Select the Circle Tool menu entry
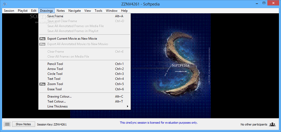Viewport: 281px width, 132px height. pyautogui.click(x=85, y=74)
